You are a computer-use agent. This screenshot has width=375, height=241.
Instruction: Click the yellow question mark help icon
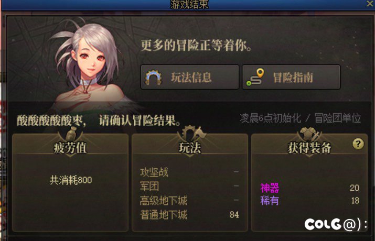pyautogui.click(x=358, y=144)
